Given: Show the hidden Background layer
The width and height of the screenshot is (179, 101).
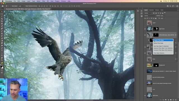Looking at the screenshot, I should 145,65.
